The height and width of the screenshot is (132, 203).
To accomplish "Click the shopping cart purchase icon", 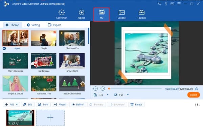I will click(x=159, y=4).
